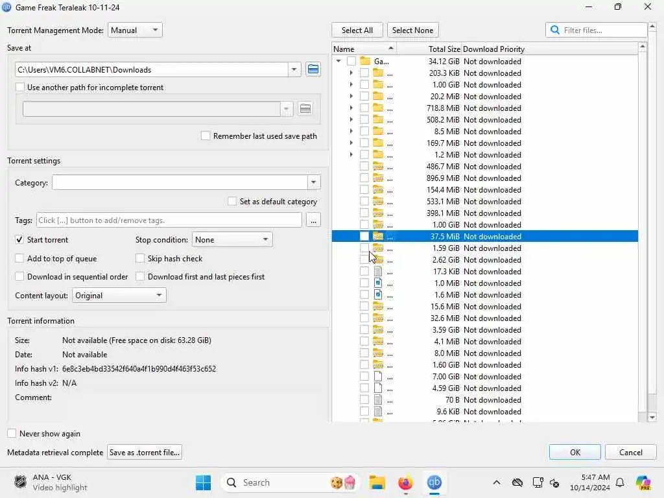Enable Use another path for incomplete torrent
The image size is (664, 498).
20,88
